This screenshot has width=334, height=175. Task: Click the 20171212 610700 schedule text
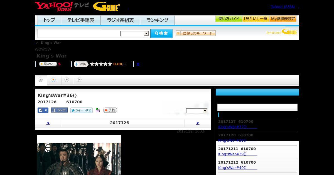[x=237, y=162]
